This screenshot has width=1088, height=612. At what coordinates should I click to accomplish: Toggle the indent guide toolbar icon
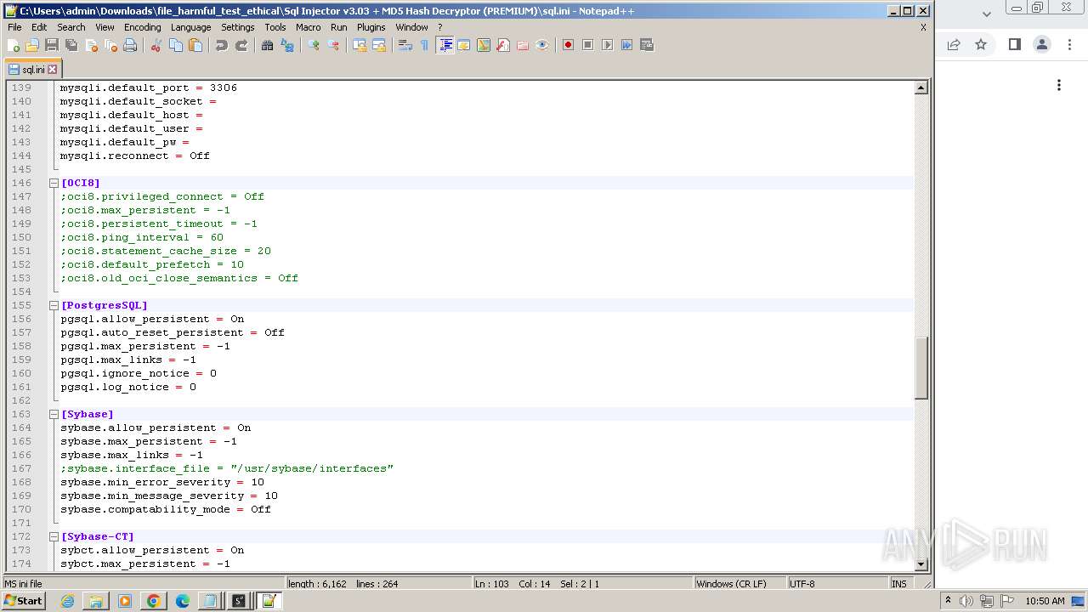pos(445,45)
